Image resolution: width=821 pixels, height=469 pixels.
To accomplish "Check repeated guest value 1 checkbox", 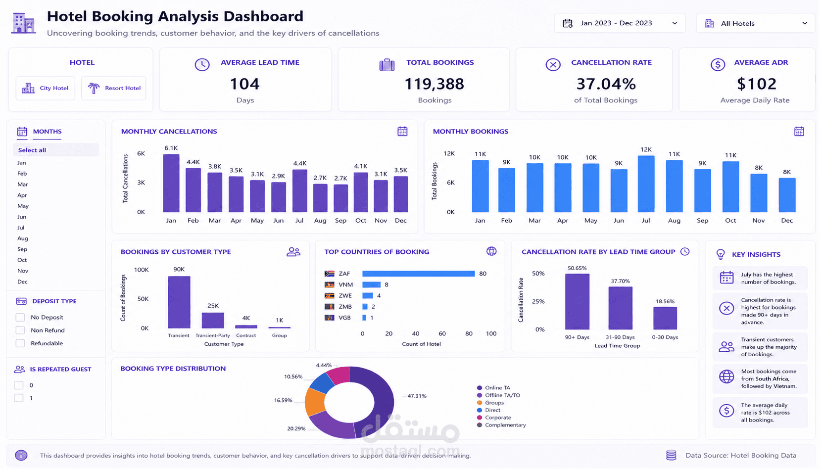I will 19,398.
